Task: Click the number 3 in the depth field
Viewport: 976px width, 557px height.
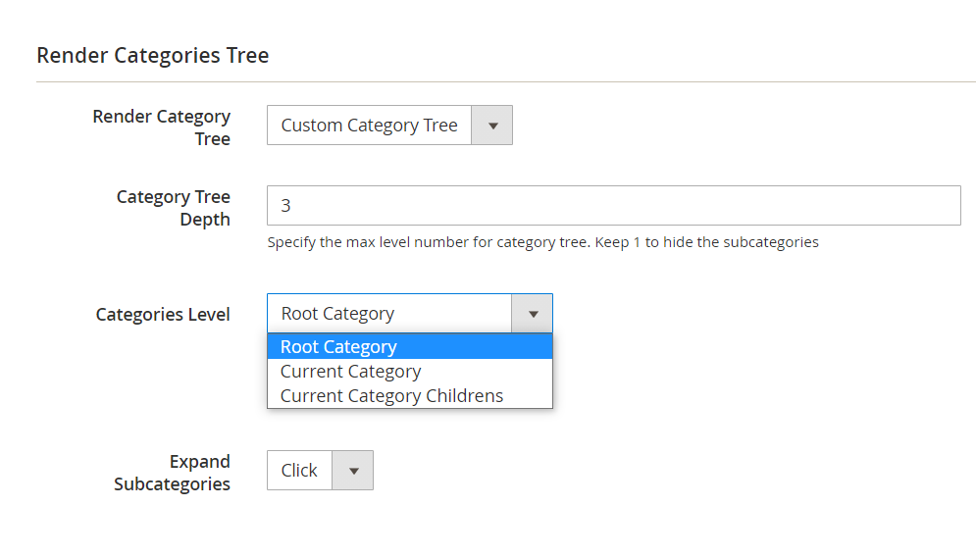Action: 286,206
